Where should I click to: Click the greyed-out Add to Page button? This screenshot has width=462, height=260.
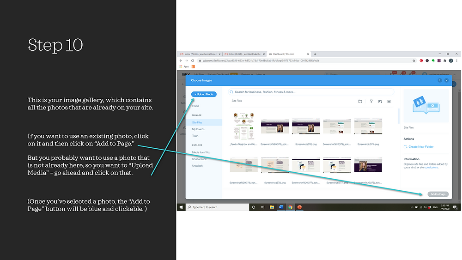pyautogui.click(x=438, y=194)
